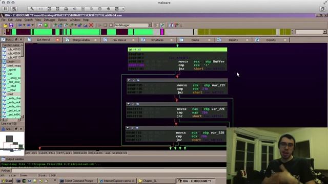Viewport: 328px width, 184px height.
Task: Click the refresh arrows icon after debugger dropdown
Action: (x=162, y=25)
